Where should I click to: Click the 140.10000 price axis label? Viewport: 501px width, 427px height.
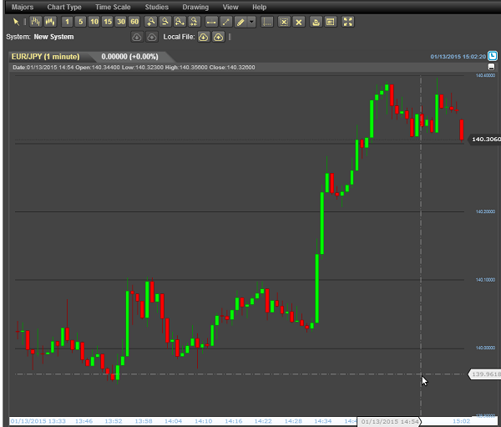pos(485,280)
